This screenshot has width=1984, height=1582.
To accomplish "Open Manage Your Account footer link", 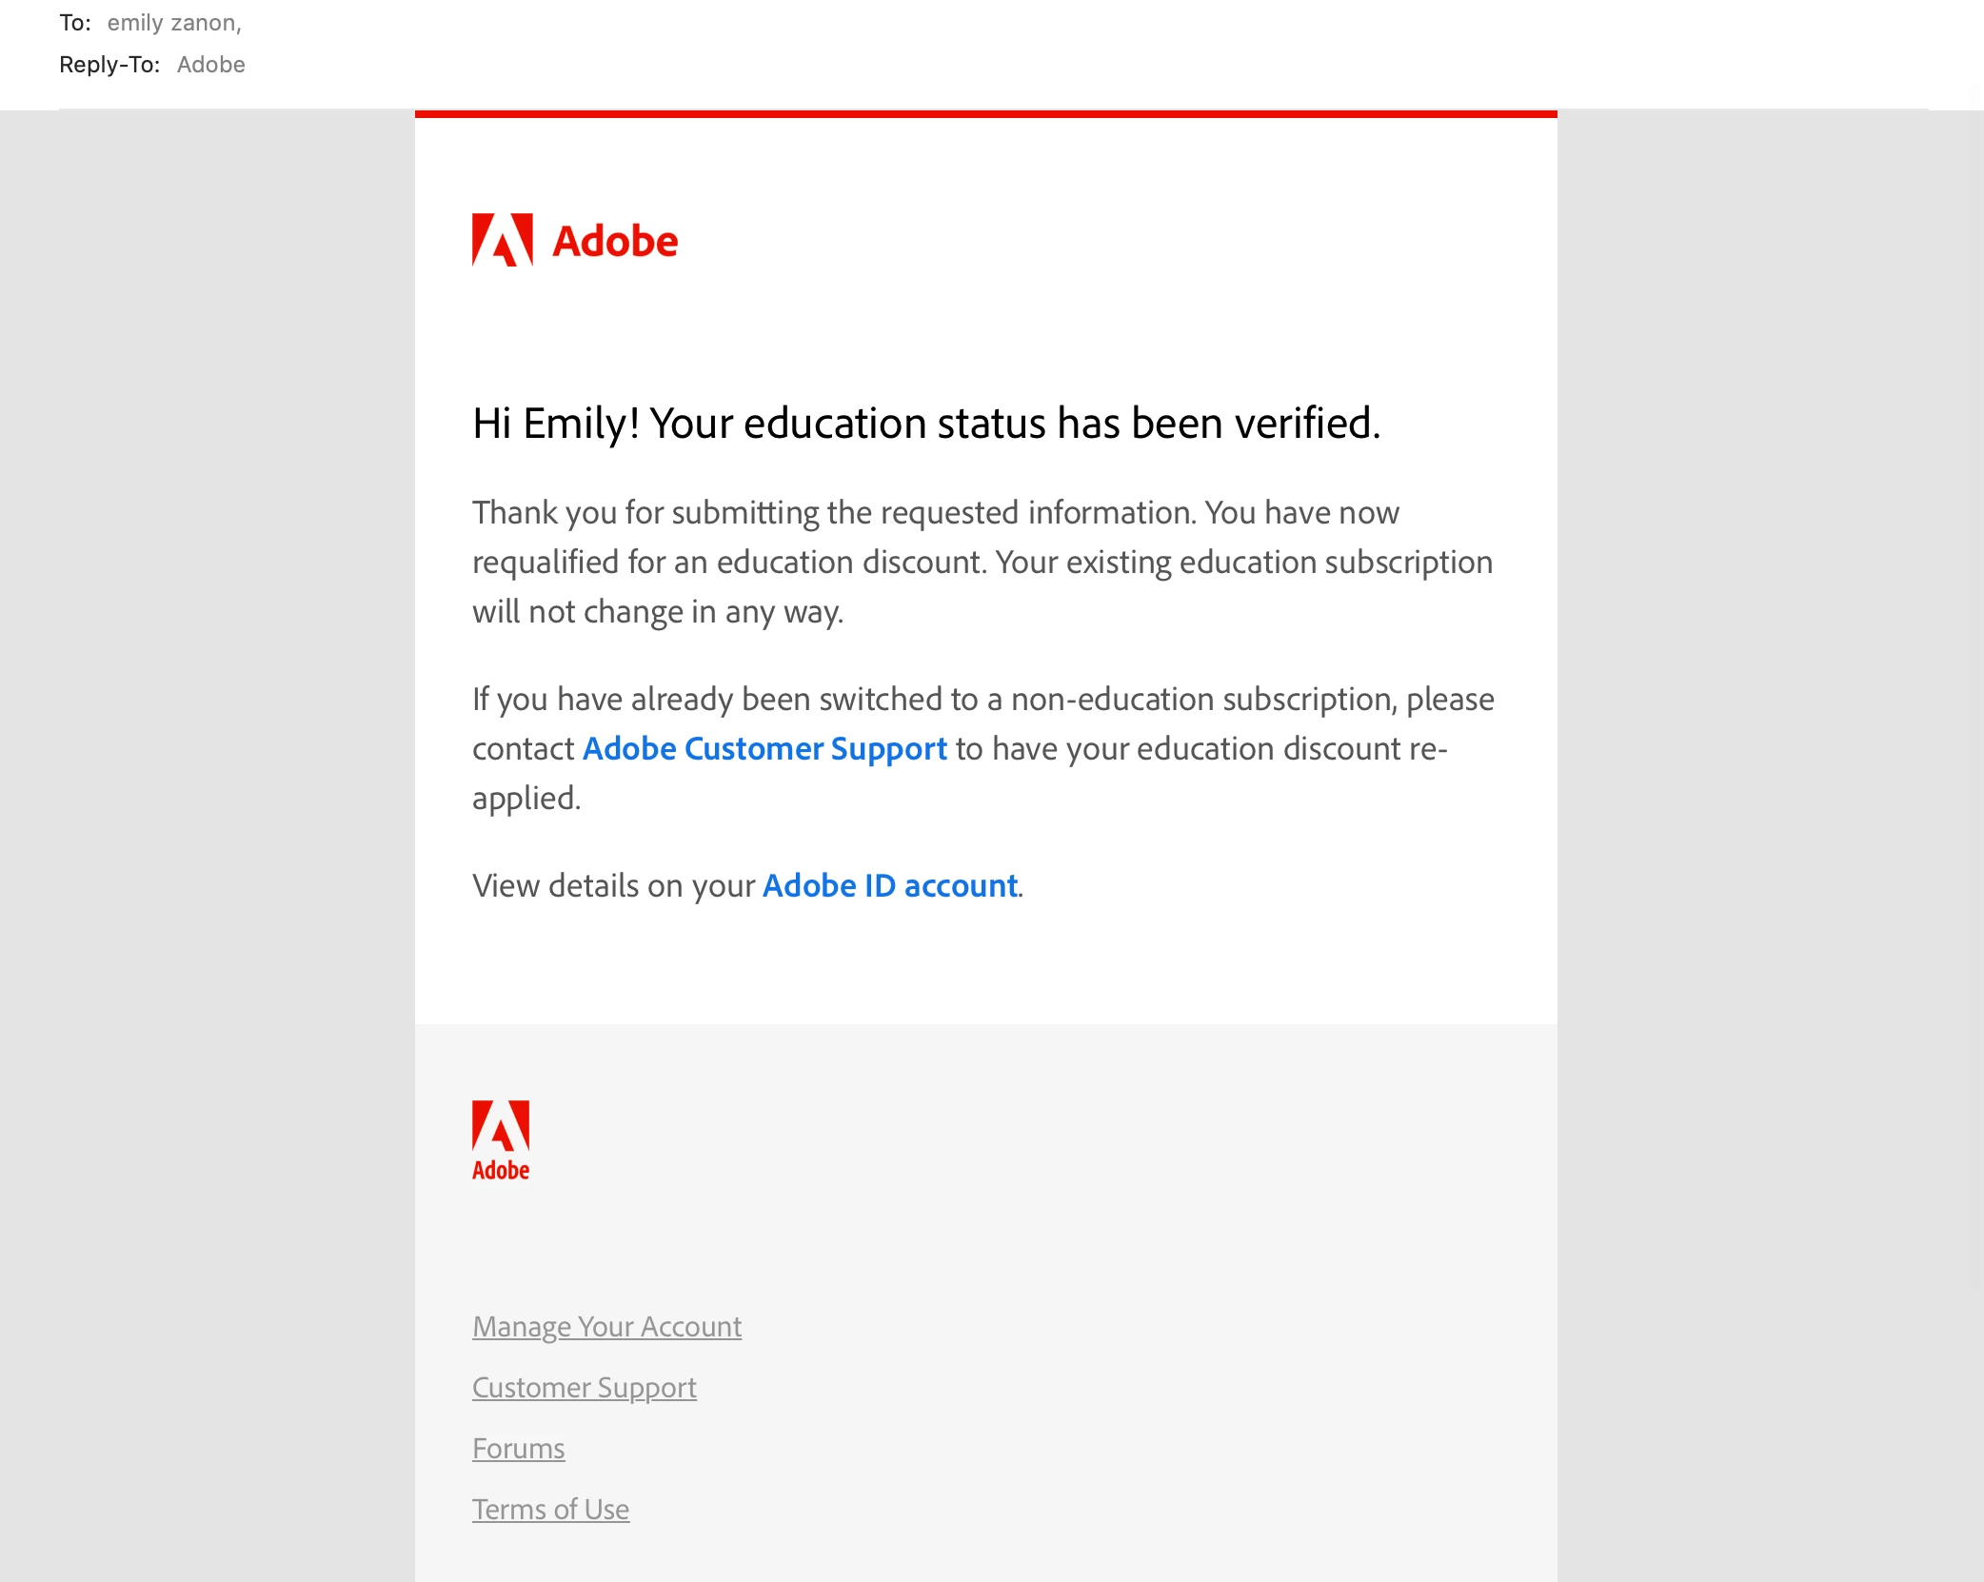I will [606, 1327].
